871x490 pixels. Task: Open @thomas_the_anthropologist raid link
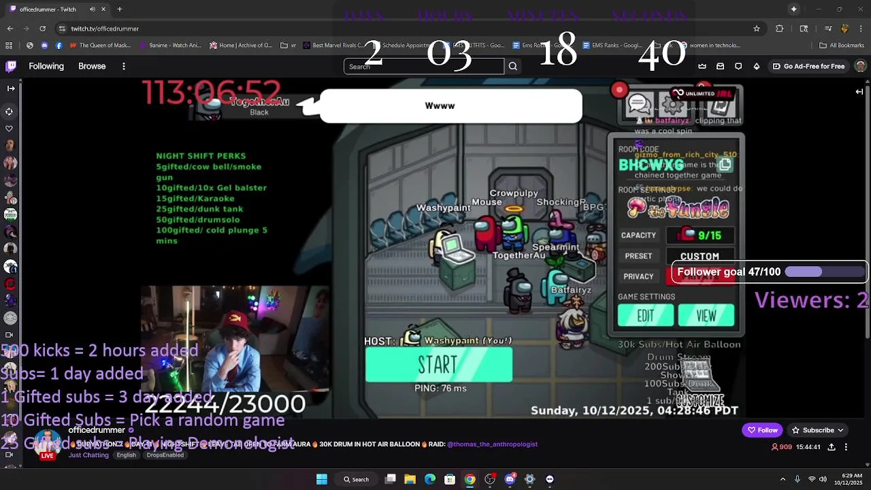point(492,444)
